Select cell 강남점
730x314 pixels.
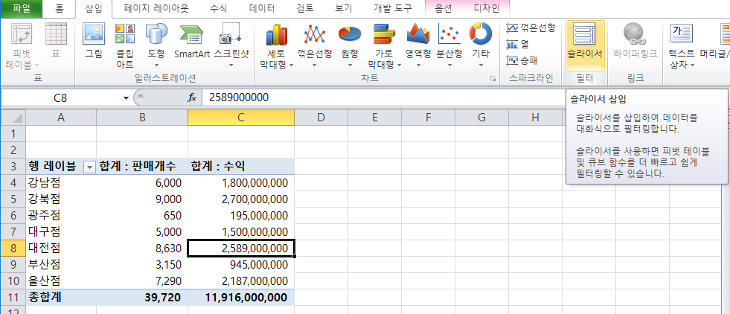click(60, 183)
